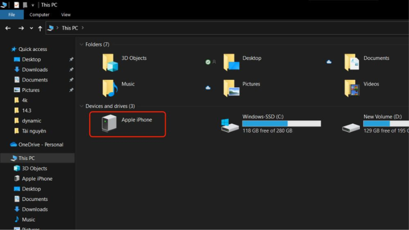This screenshot has height=230, width=409.
Task: Select This PC in the navigation pane
Action: [x=37, y=158]
